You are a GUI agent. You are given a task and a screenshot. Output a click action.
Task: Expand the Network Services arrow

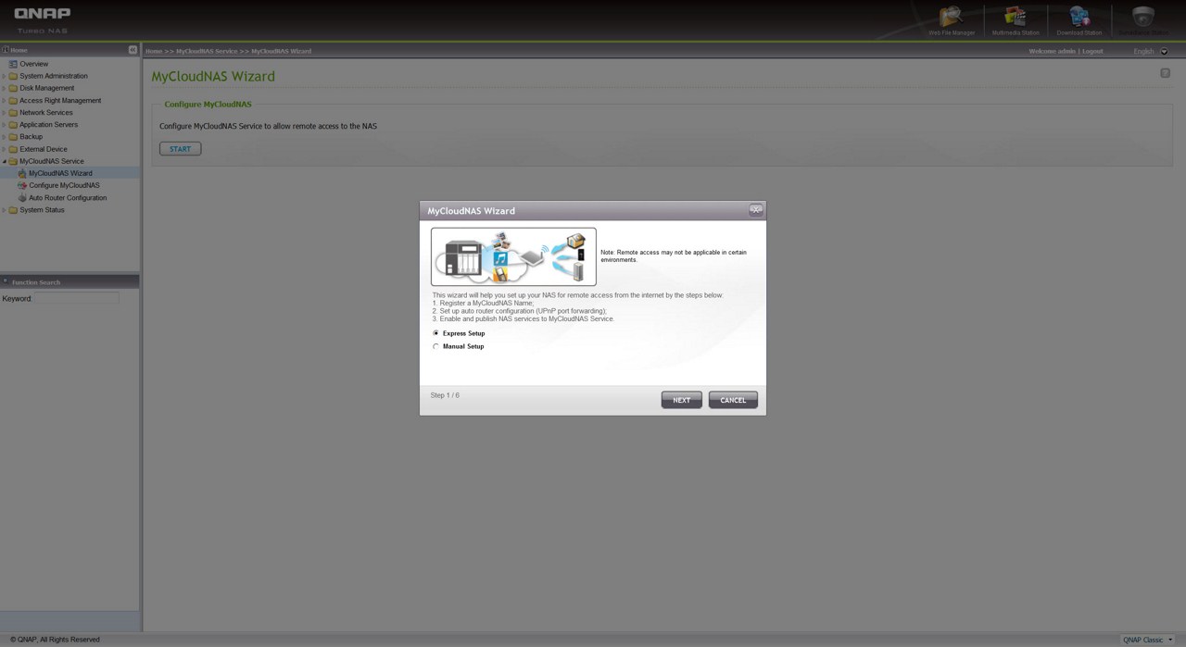point(4,112)
